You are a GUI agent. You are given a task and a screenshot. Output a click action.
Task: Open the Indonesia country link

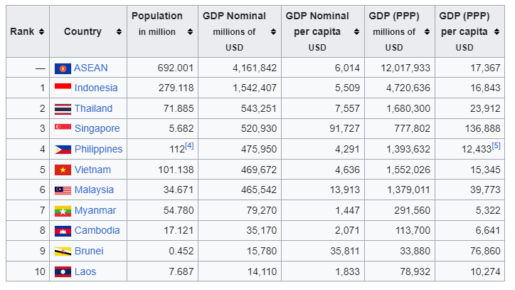tap(96, 88)
